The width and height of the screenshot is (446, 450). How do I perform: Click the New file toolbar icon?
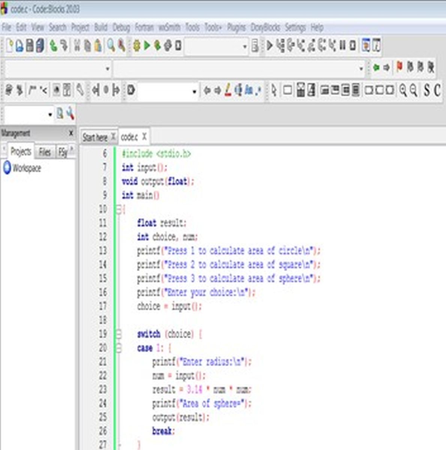click(x=10, y=46)
